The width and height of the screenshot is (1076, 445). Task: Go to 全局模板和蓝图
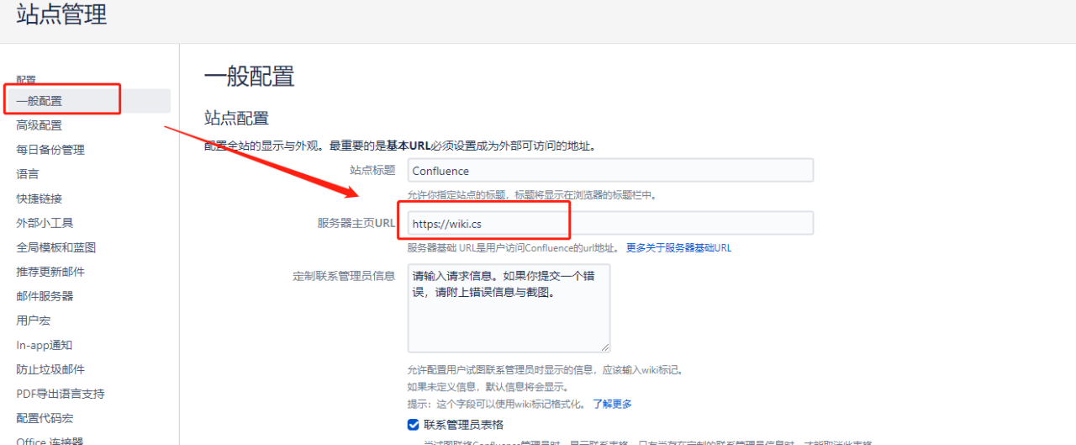55,247
